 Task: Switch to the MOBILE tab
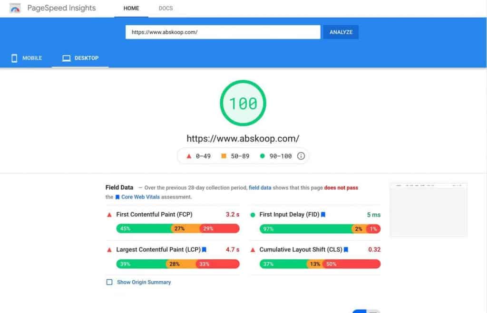coord(32,58)
